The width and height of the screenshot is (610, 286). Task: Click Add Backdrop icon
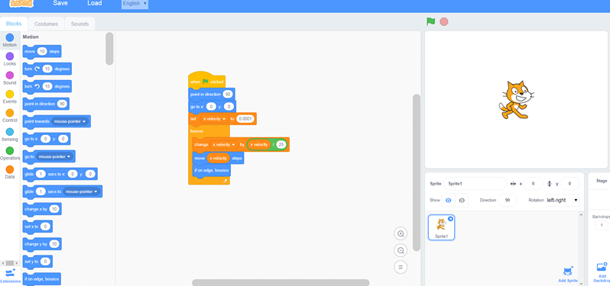[602, 268]
